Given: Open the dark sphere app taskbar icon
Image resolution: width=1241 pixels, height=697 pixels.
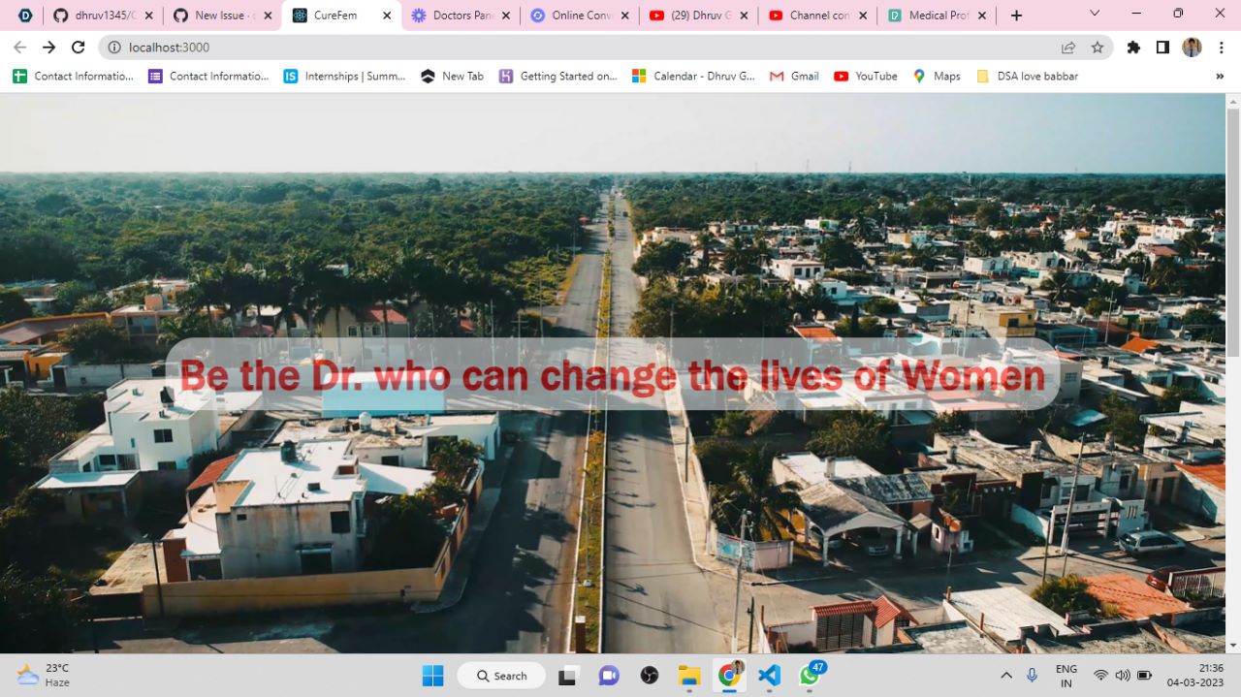Looking at the screenshot, I should click(x=650, y=676).
